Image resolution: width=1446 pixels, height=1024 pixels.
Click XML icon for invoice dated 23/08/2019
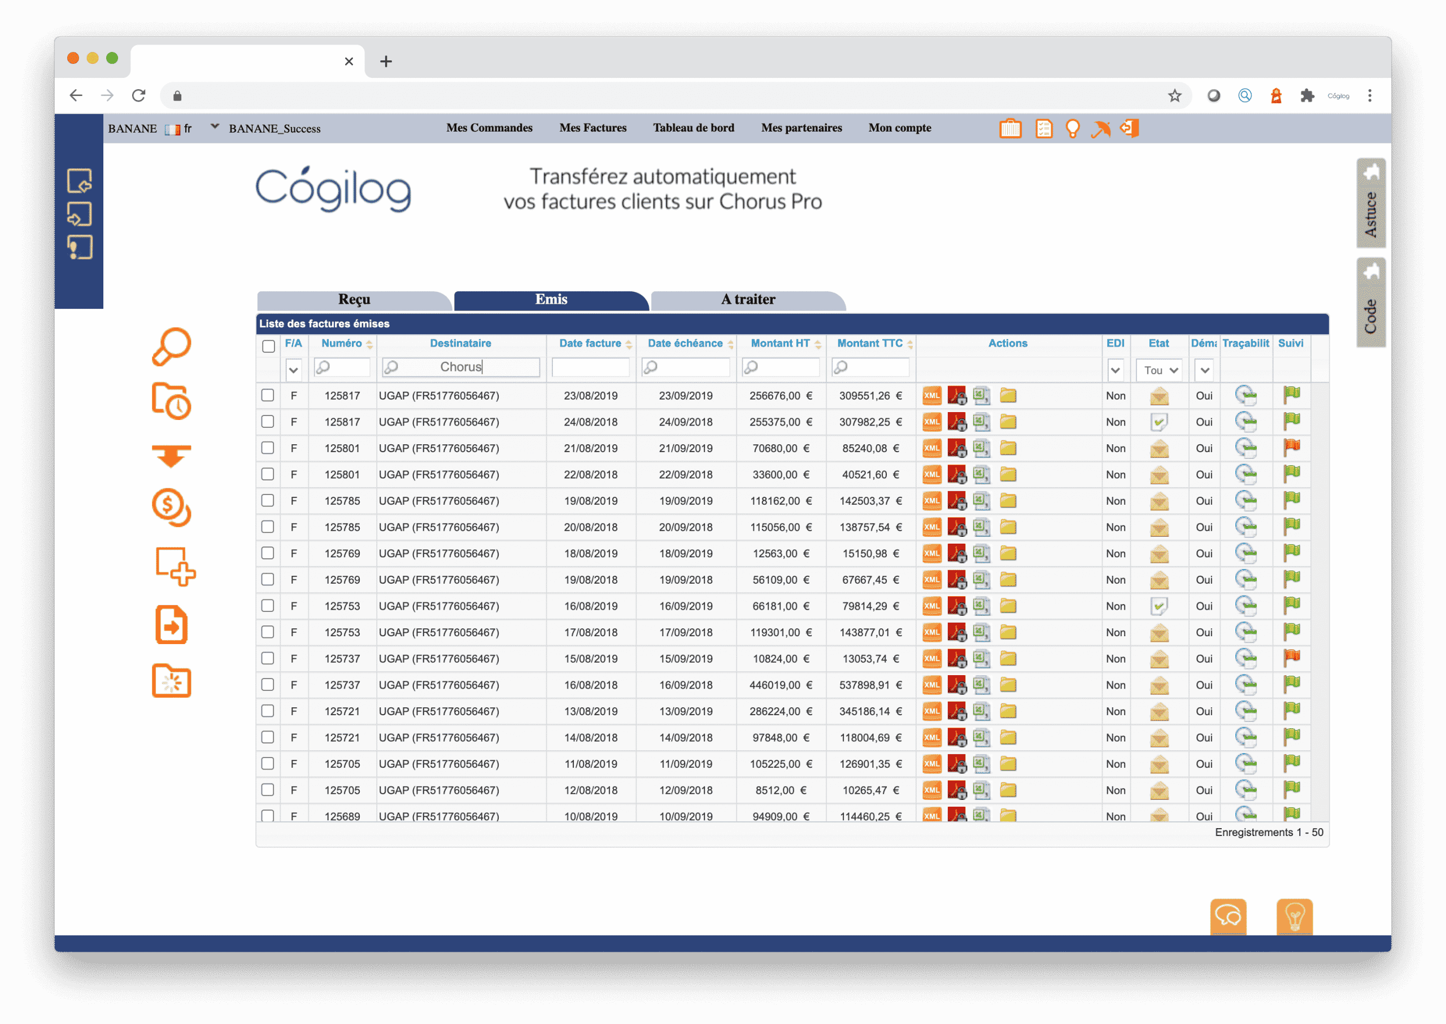[x=932, y=396]
